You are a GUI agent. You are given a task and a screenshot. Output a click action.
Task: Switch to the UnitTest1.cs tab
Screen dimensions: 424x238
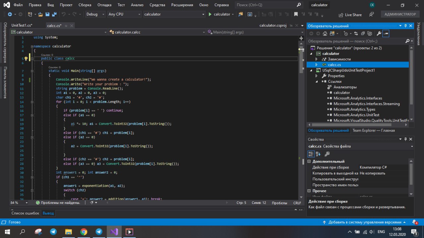pos(22,25)
